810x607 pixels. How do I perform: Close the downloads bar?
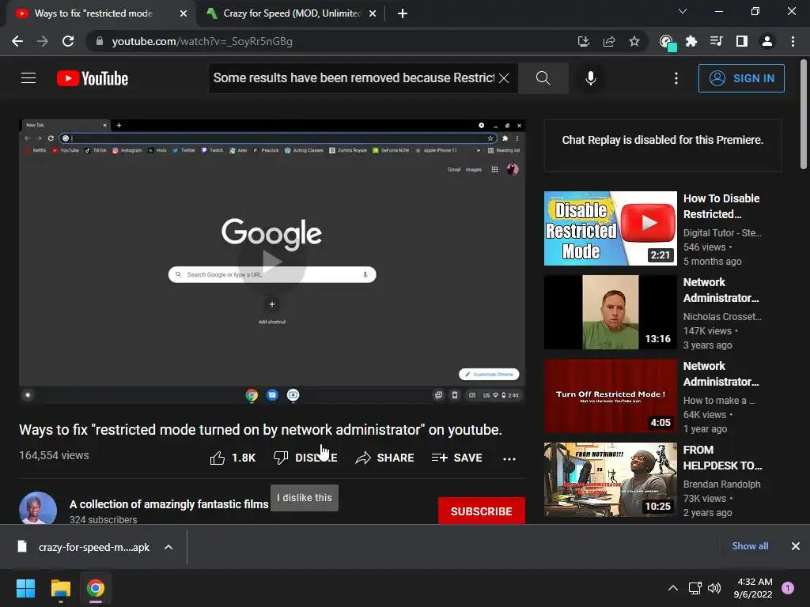tap(796, 546)
